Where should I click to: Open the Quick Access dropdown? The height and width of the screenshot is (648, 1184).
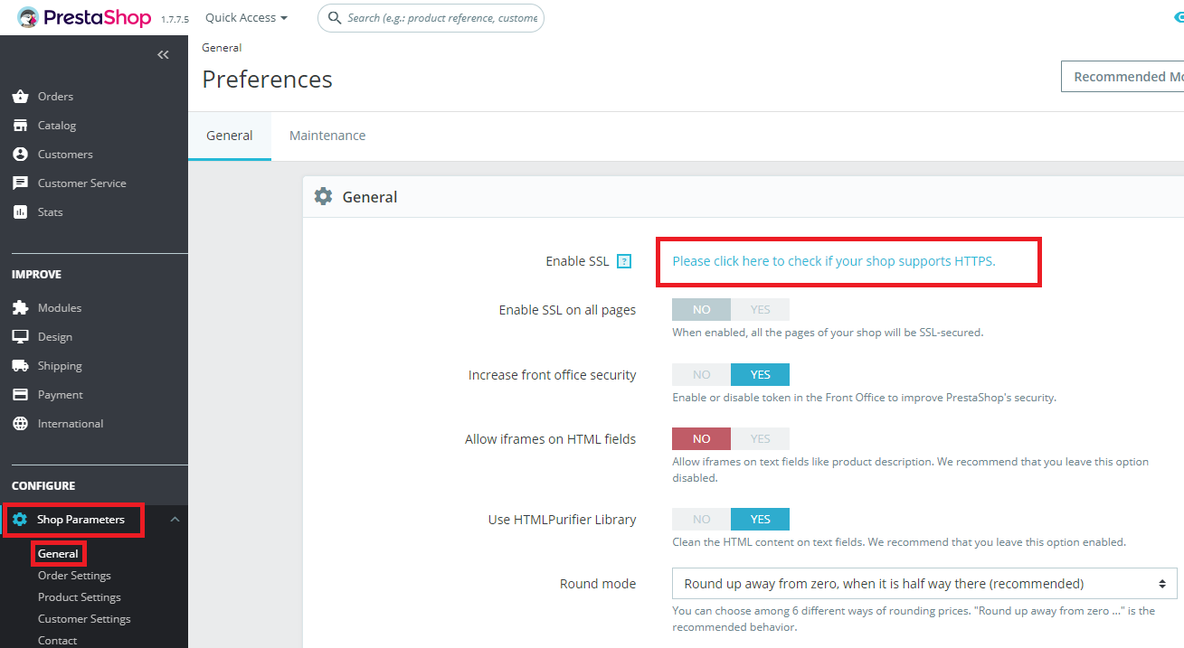tap(246, 18)
